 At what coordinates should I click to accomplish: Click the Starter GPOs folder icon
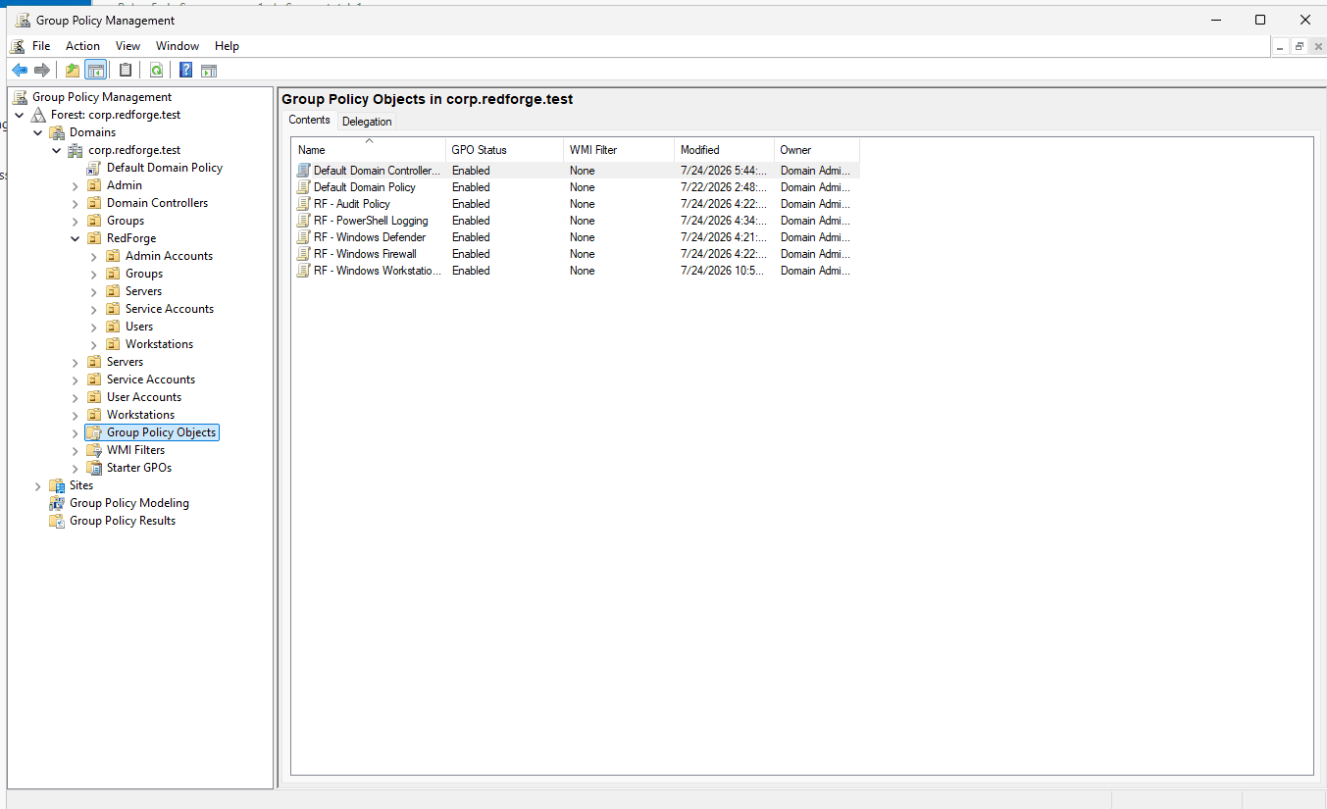pyautogui.click(x=94, y=468)
